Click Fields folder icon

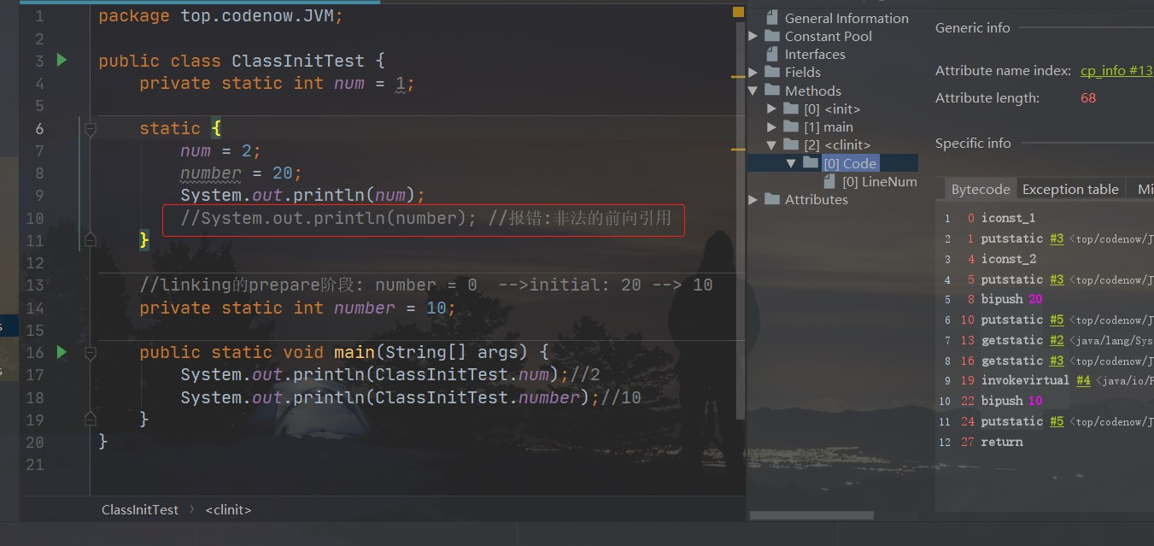772,72
